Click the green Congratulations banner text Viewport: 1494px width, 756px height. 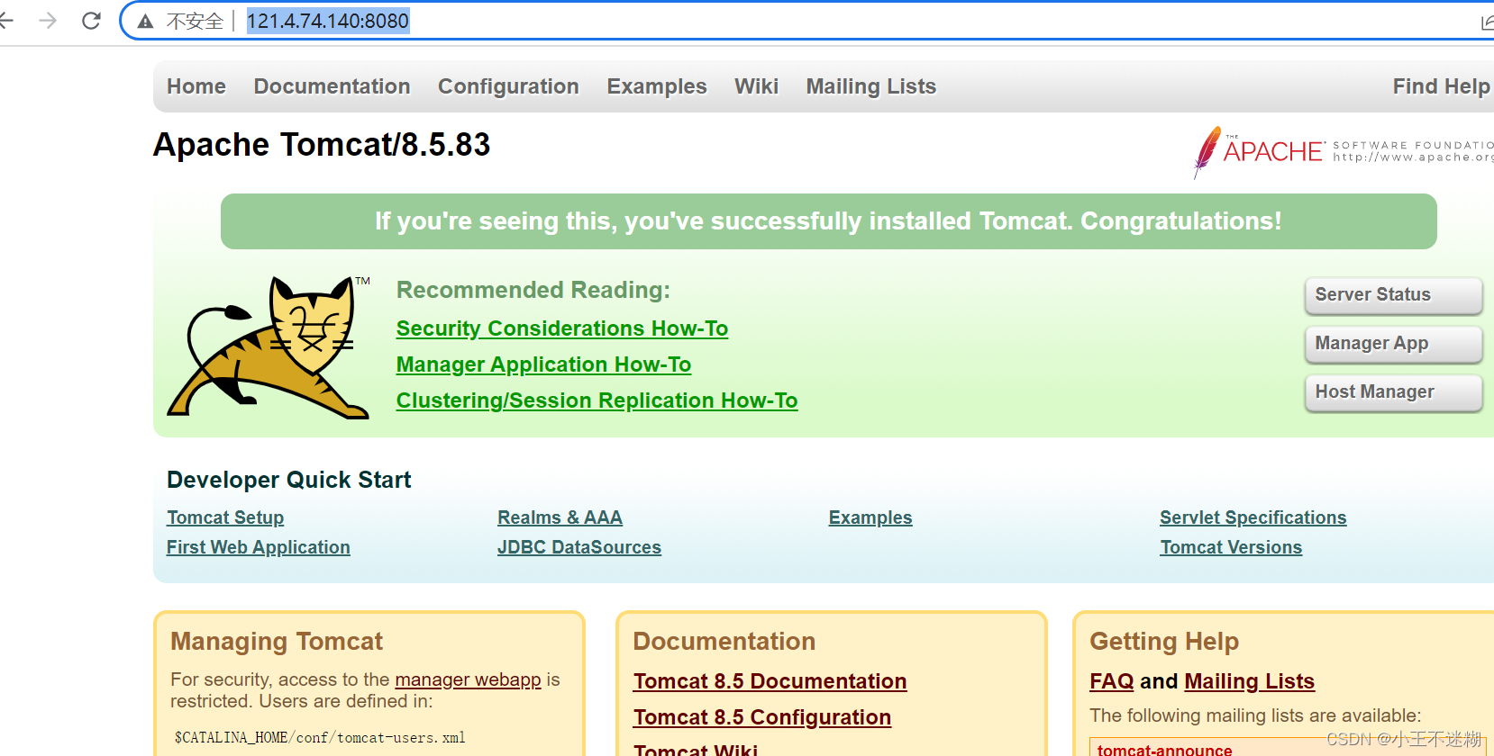click(828, 221)
